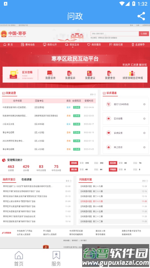Tap the Wi-Fi signal icon in status bar
The height and width of the screenshot is (268, 150).
point(122,4)
